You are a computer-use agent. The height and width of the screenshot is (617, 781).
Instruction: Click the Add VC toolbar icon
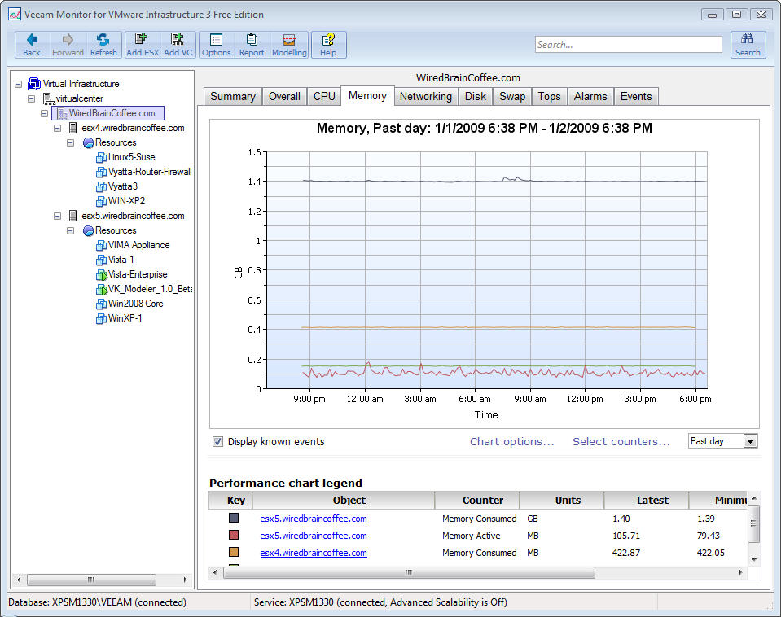click(x=178, y=44)
